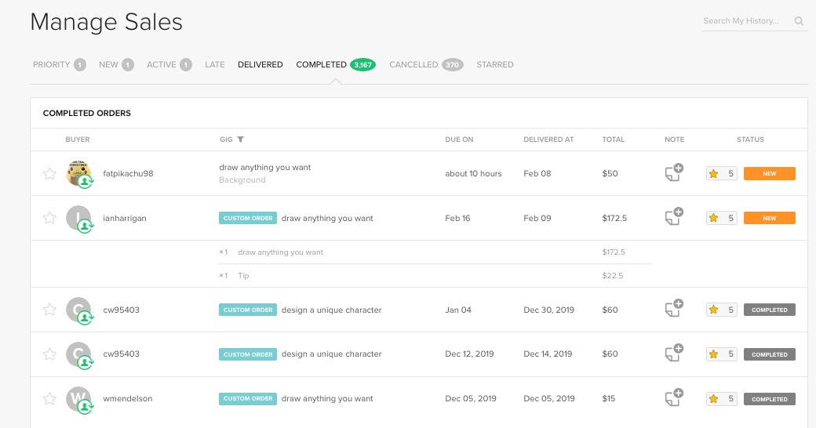Click the search magnifier icon
The width and height of the screenshot is (816, 428).
click(799, 21)
